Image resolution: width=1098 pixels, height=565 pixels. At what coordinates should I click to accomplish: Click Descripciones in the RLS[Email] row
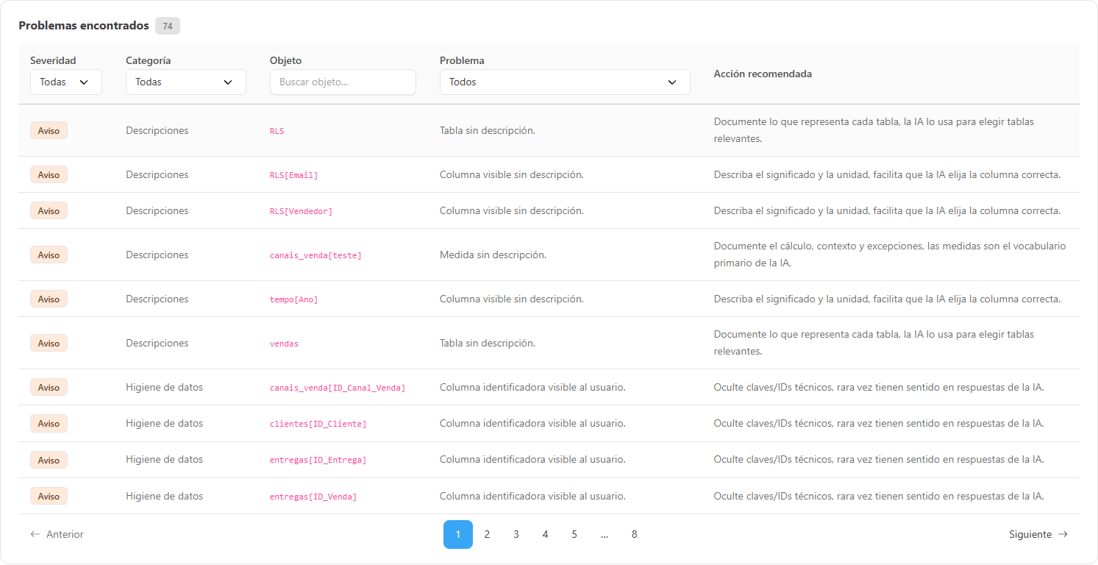click(x=157, y=174)
